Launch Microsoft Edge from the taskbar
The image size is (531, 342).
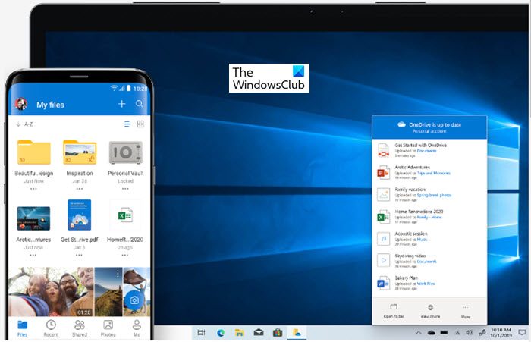221,333
